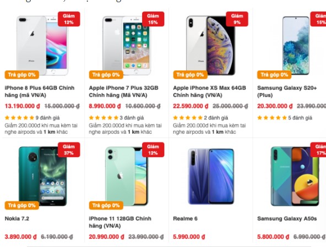
Task: Click the 'Giảm 15%' badge on iPhone 7 Plus
Action: [x=153, y=19]
